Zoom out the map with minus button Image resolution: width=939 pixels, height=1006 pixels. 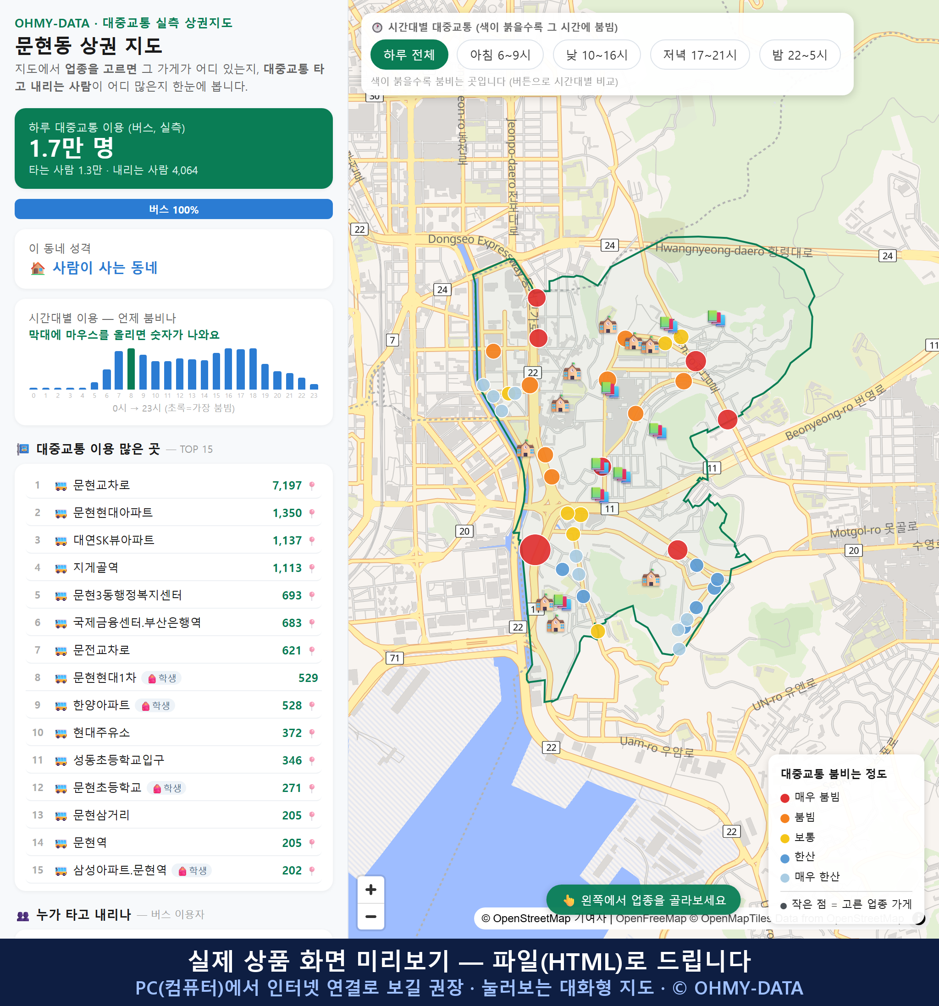370,917
